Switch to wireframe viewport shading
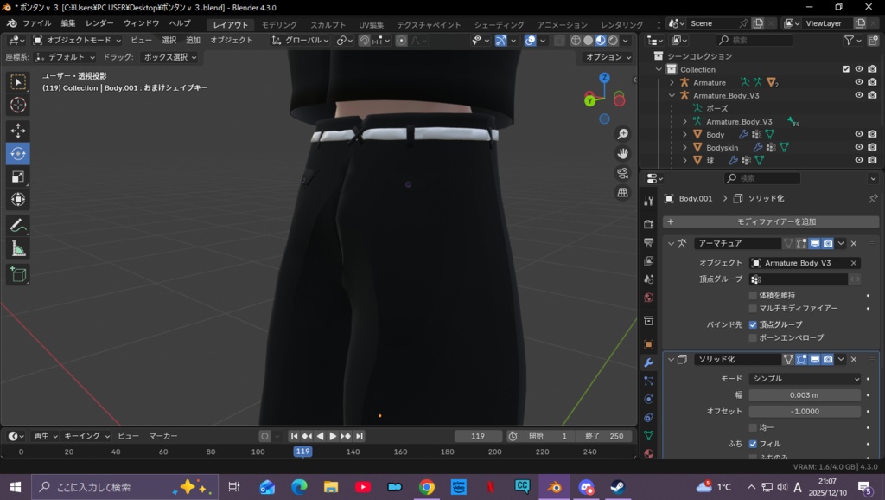The width and height of the screenshot is (885, 500). tap(576, 41)
